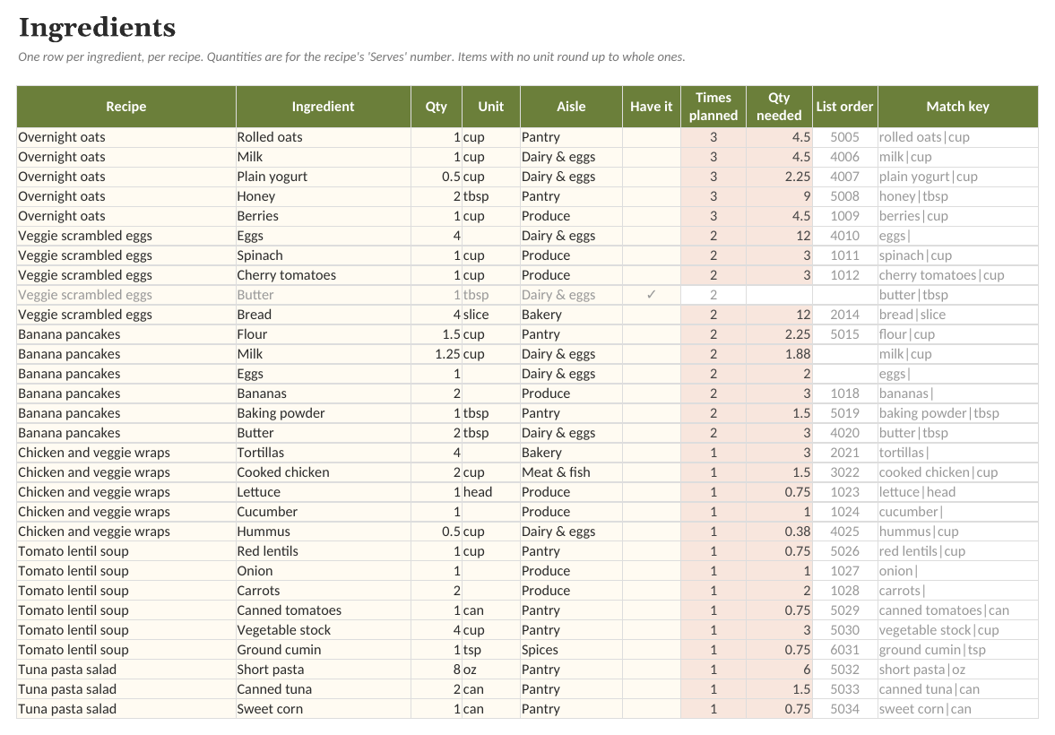Select the Times planned column header
Screen dimensions: 1055x735
pyautogui.click(x=713, y=107)
